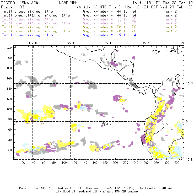Click the '90 W' longitude label
Image resolution: width=194 pixels, height=194 pixels.
point(108,43)
